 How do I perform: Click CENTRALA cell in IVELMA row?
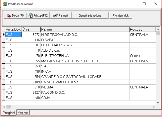tap(142, 87)
